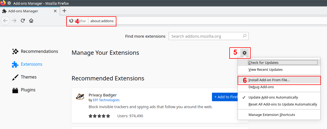Reload the current page
Viewport: 327px width, 129px height.
coord(23,21)
